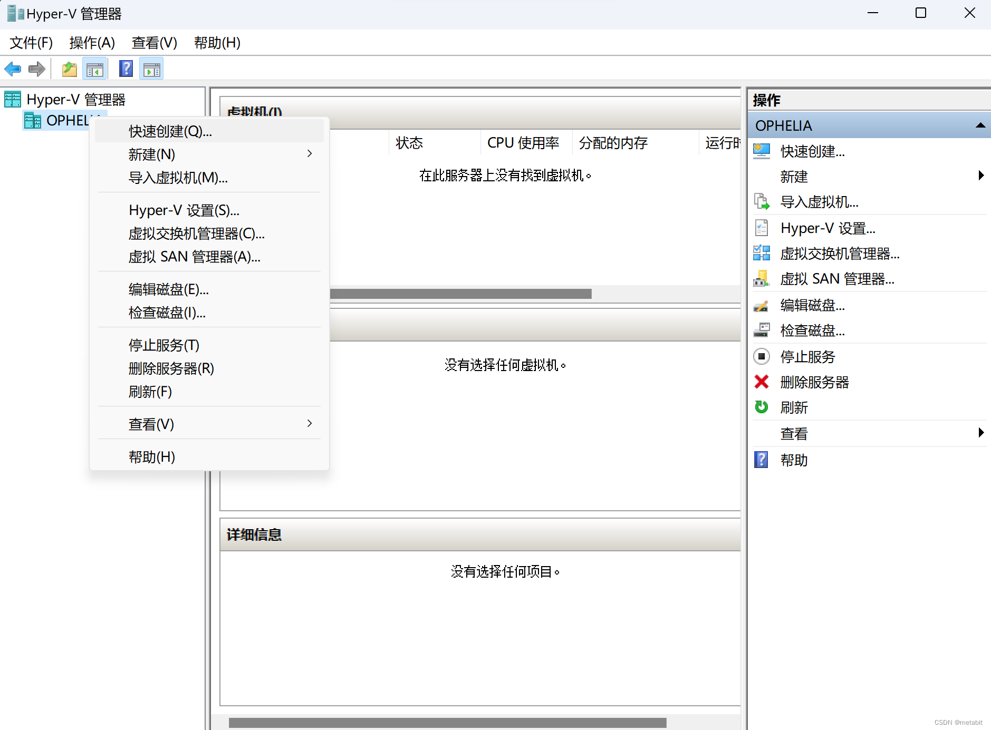Collapse the OPHELIA section in Actions pane
Viewport: 991px width, 730px height.
(980, 125)
